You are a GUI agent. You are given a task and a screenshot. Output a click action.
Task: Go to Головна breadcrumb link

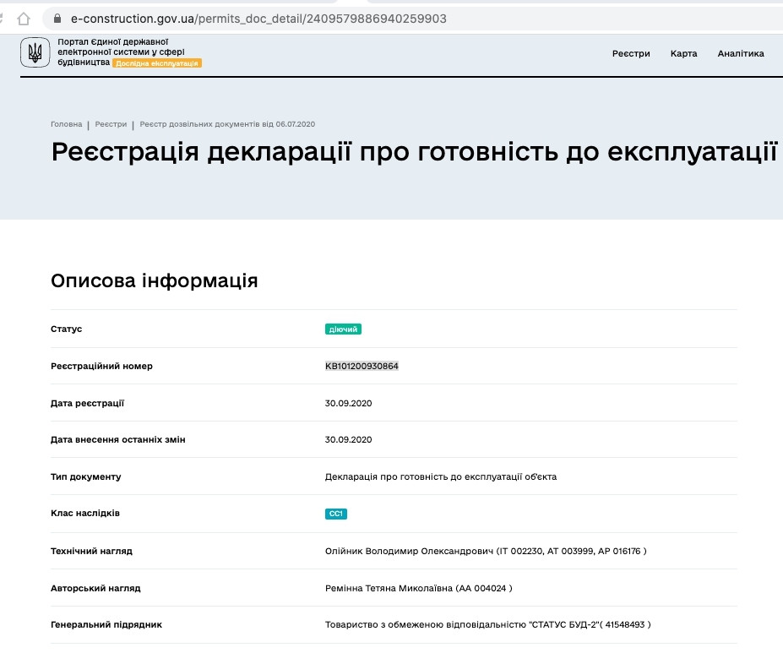pyautogui.click(x=67, y=124)
